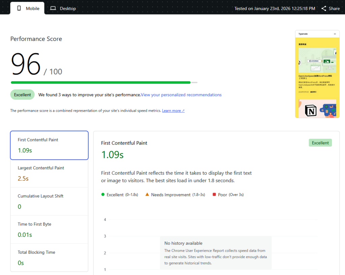345x275 pixels.
Task: Click the green performance score progress bar
Action: click(x=100, y=82)
